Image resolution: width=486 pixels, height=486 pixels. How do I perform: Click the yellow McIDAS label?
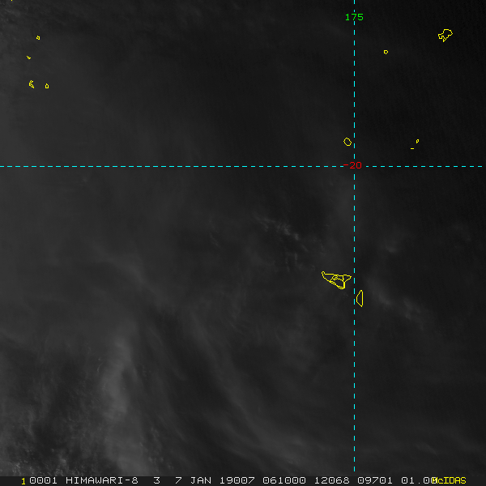pyautogui.click(x=449, y=480)
